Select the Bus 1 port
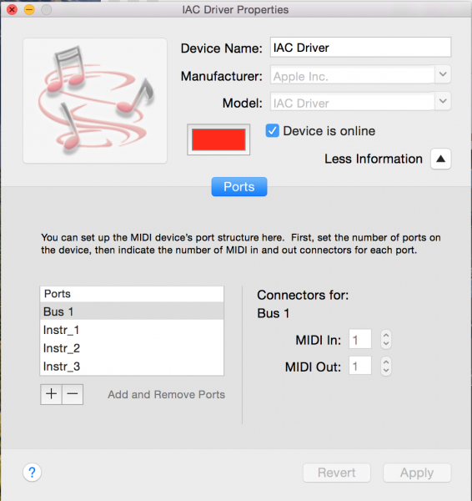Viewport: 472px width, 501px height. pos(132,311)
